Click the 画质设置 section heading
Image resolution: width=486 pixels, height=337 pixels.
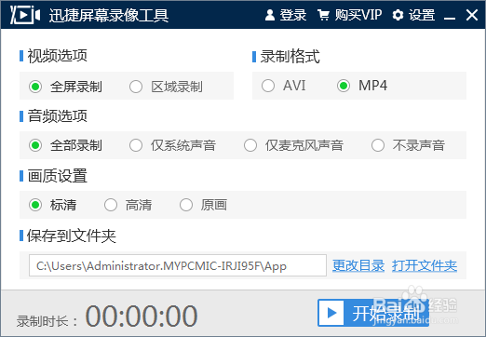tap(58, 176)
